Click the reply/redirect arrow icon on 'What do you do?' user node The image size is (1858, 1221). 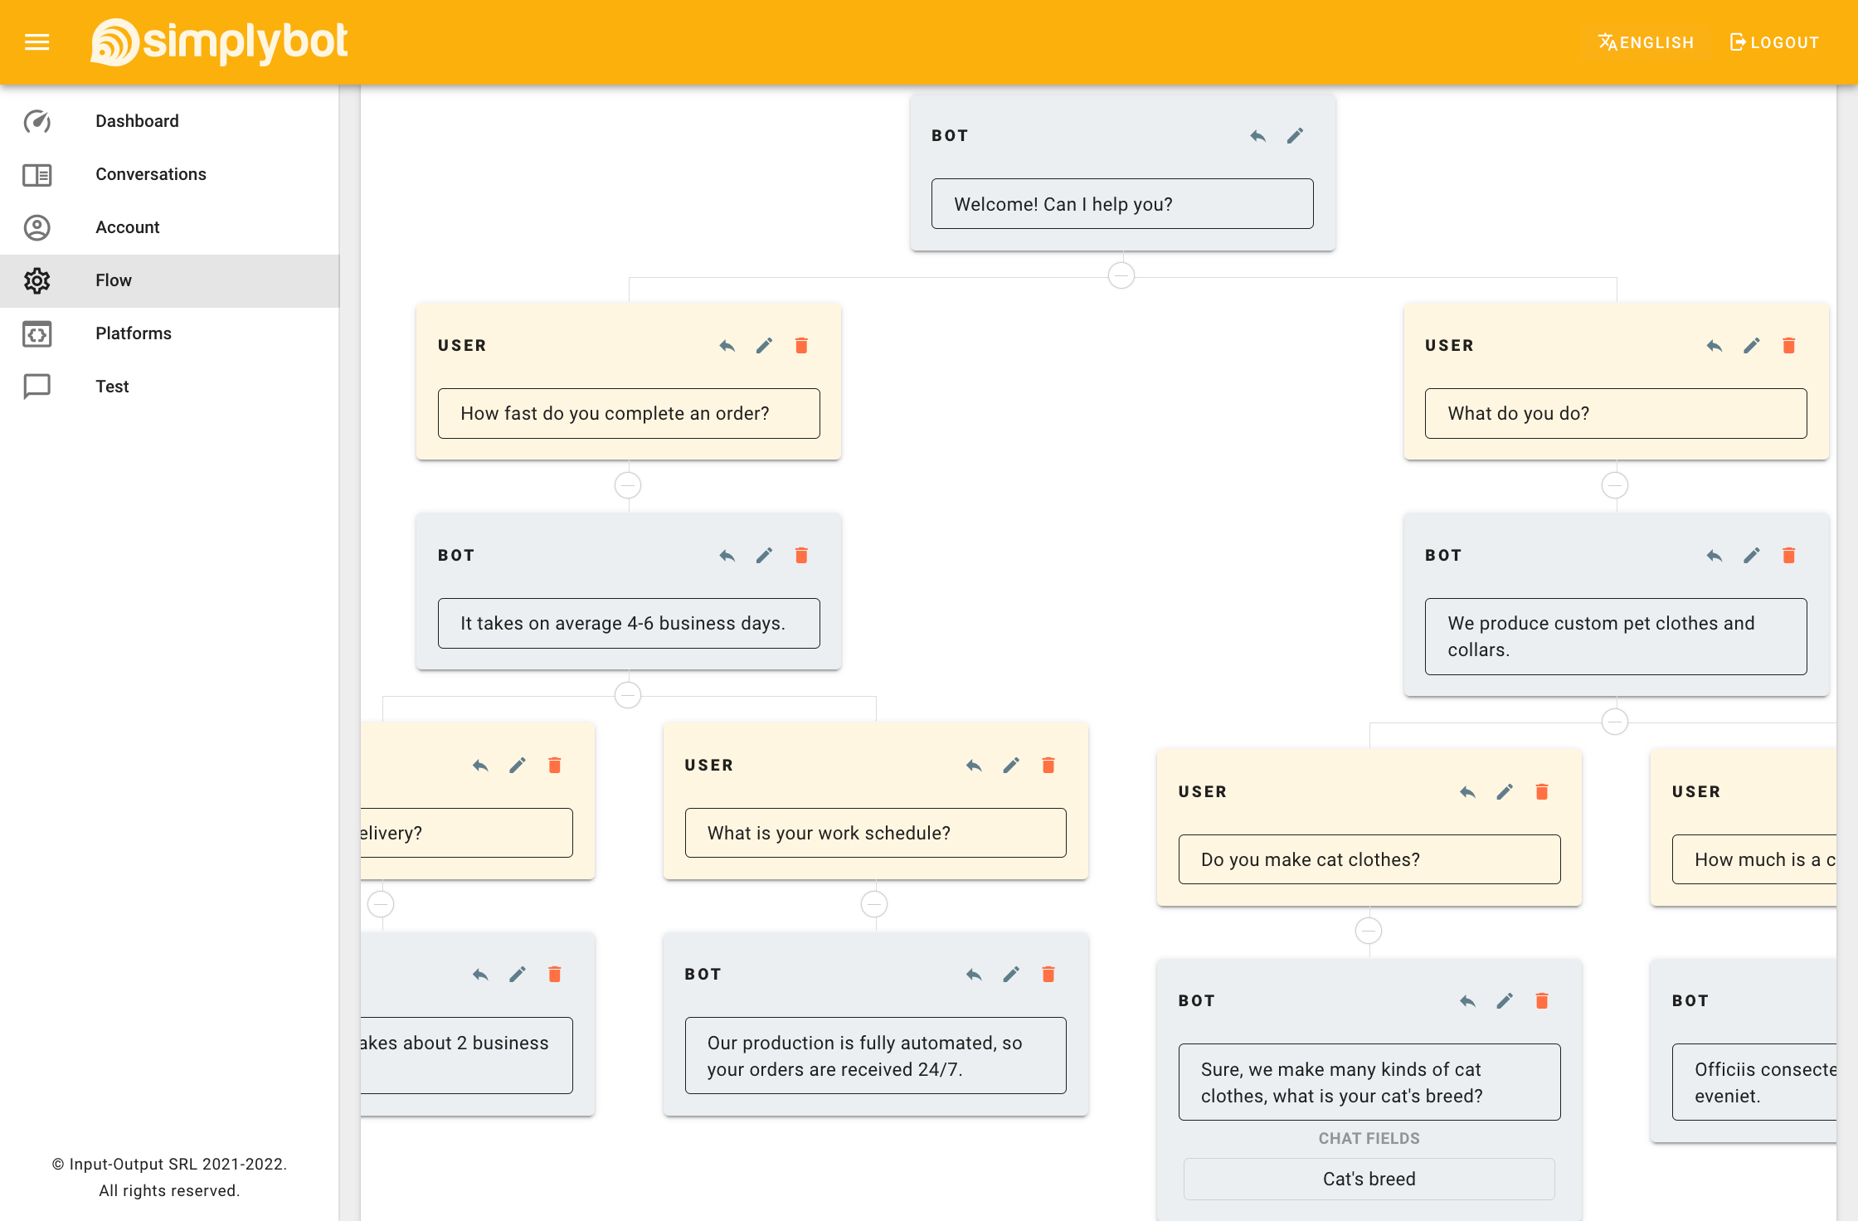(x=1715, y=345)
